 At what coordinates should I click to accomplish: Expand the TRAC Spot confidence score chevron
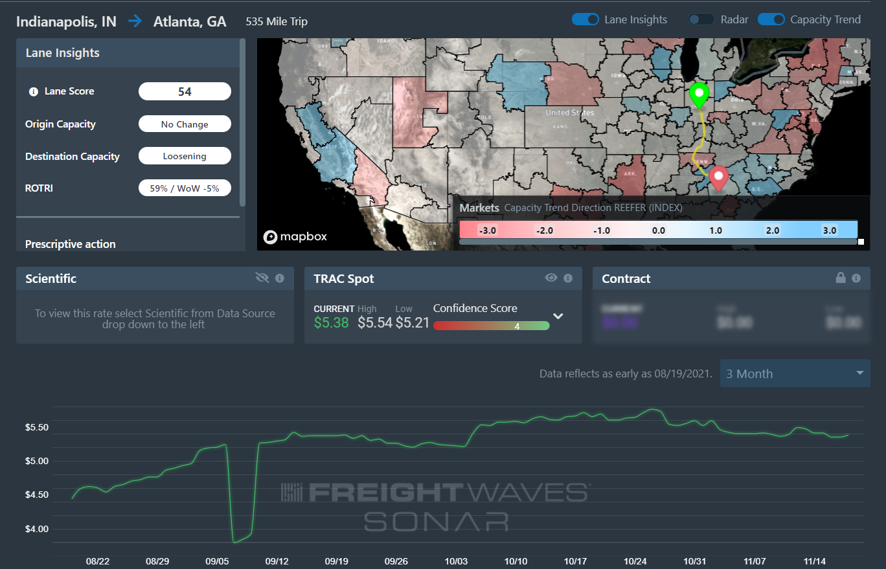558,317
